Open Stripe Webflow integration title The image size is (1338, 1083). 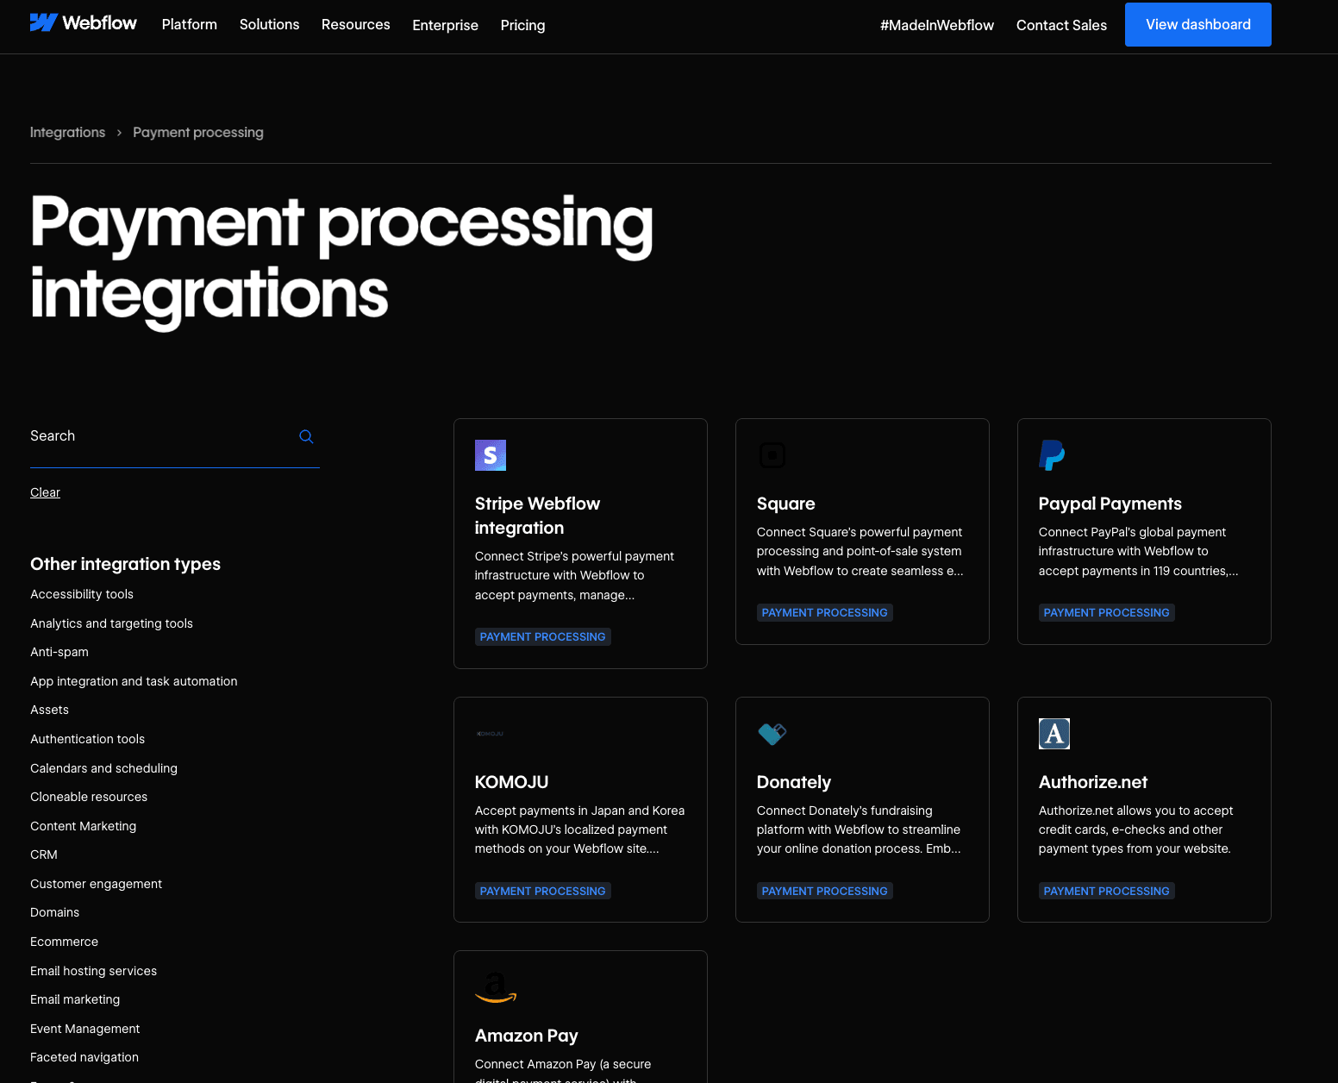pyautogui.click(x=537, y=516)
